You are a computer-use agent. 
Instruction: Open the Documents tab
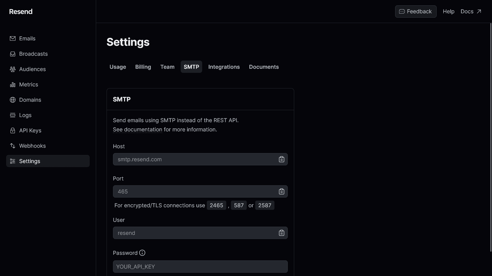click(264, 67)
